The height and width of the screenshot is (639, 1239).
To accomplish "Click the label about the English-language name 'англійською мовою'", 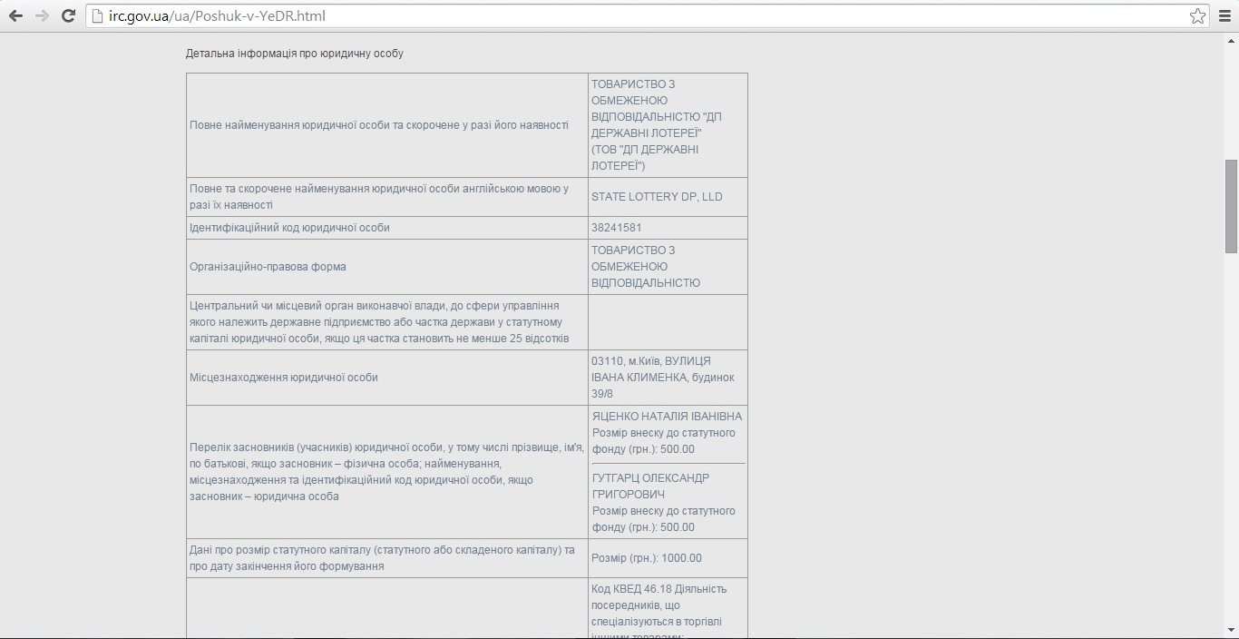I will tap(379, 197).
